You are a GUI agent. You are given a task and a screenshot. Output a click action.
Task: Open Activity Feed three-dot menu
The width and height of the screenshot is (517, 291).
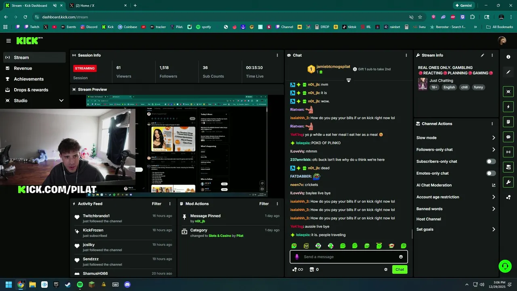click(170, 204)
